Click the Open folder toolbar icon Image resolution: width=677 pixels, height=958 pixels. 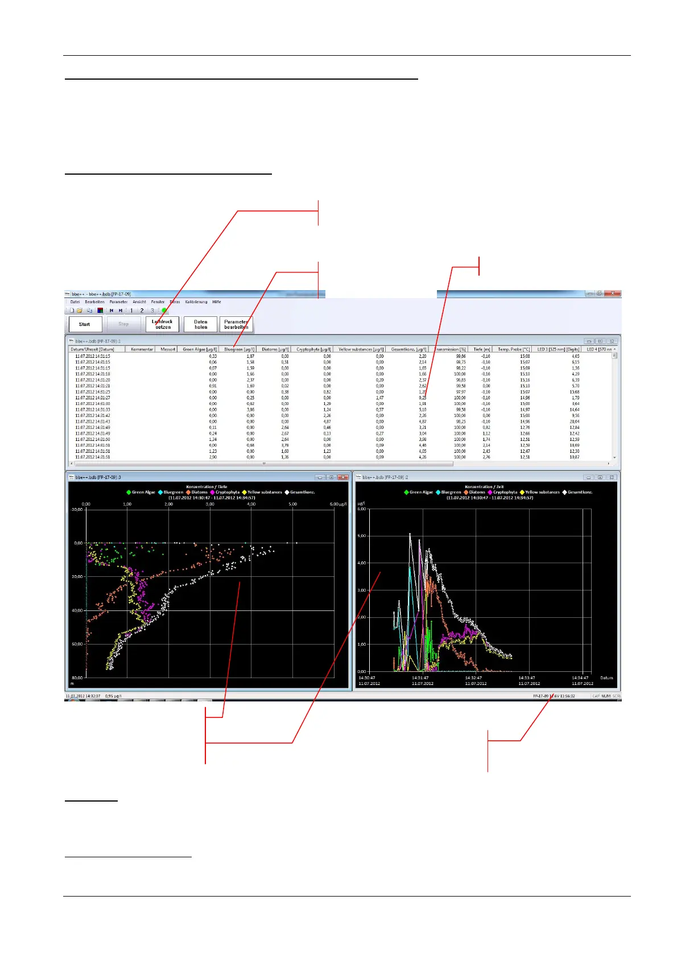point(80,311)
